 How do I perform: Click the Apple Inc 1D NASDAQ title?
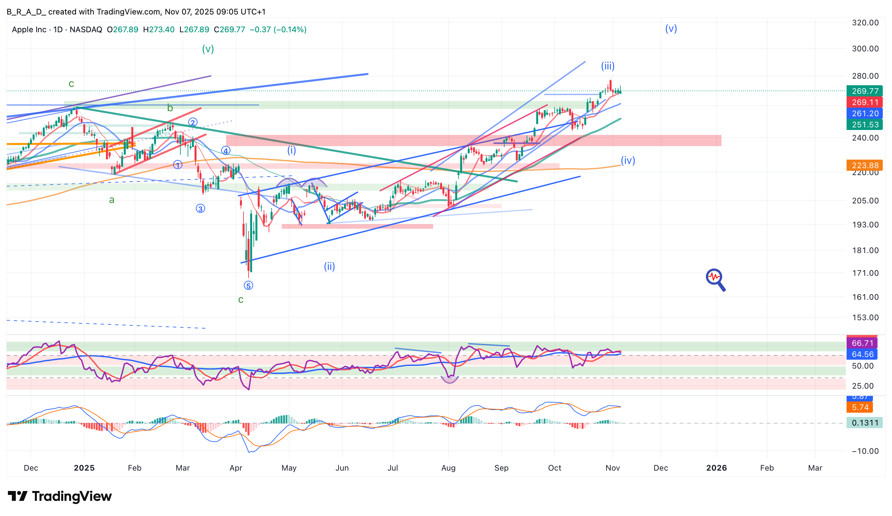pyautogui.click(x=57, y=29)
